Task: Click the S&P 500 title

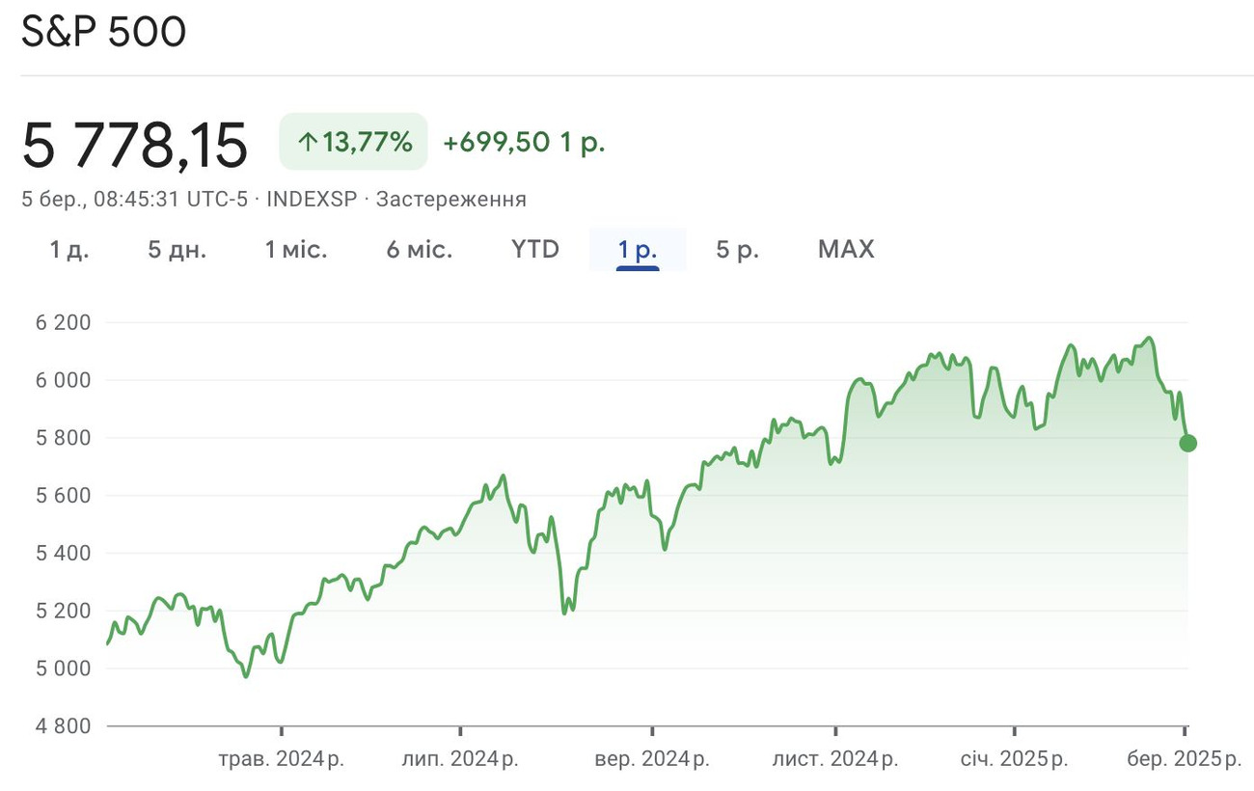Action: (104, 33)
